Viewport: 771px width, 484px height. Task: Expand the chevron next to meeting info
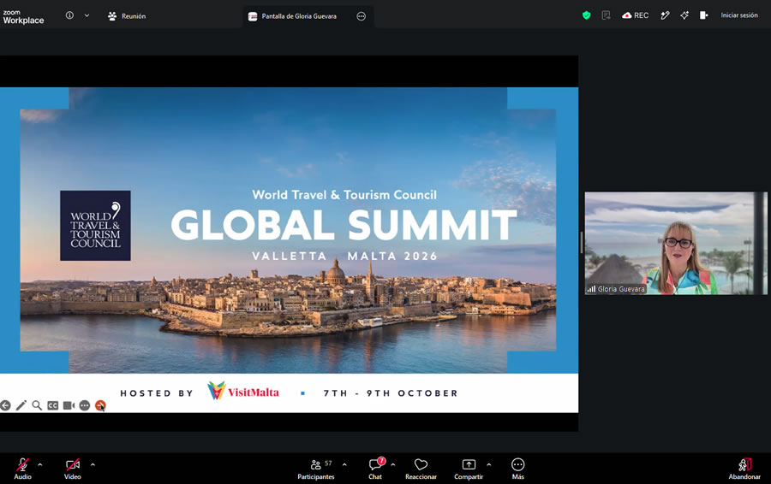pyautogui.click(x=87, y=15)
